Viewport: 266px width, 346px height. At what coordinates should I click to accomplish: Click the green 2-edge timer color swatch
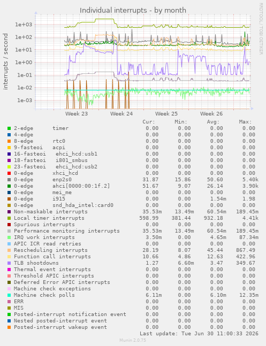coord(9,128)
